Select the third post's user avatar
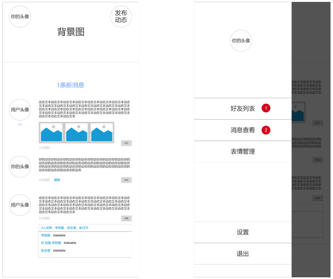 point(20,204)
